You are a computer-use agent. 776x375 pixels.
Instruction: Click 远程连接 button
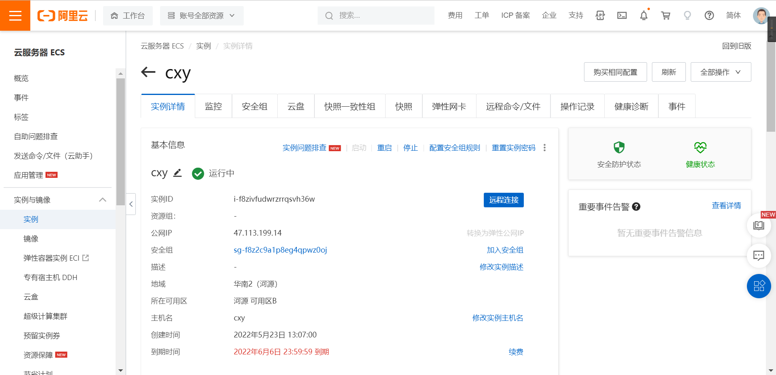[x=504, y=200]
